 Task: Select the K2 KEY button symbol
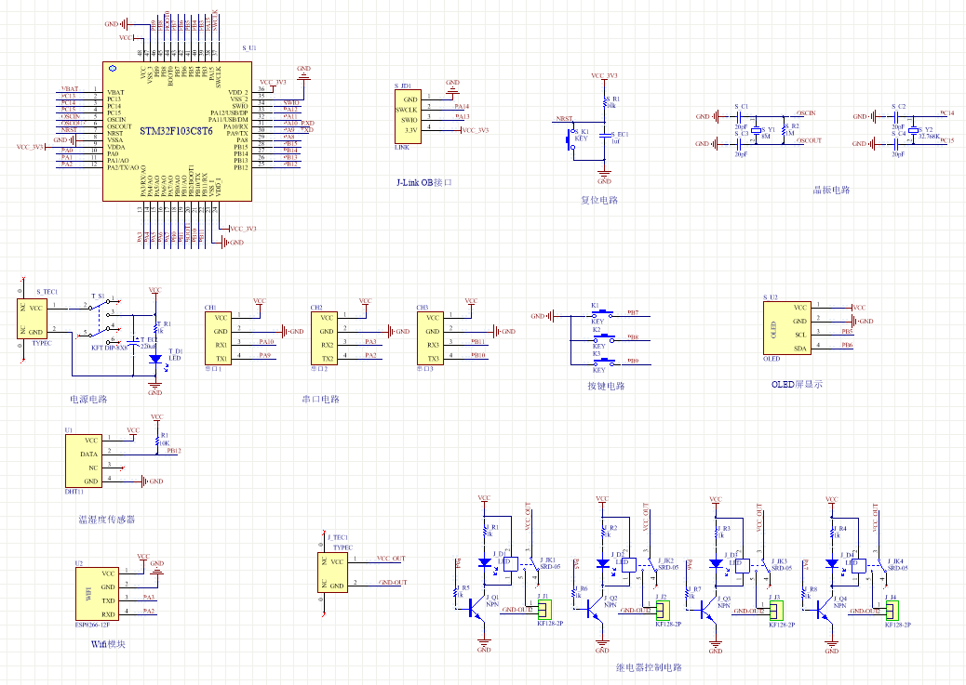tap(603, 338)
